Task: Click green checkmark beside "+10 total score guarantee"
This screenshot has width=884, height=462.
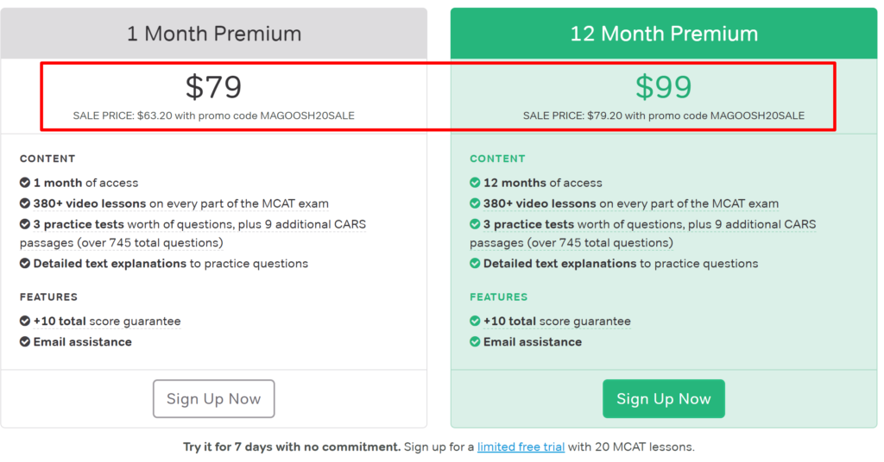Action: point(475,321)
